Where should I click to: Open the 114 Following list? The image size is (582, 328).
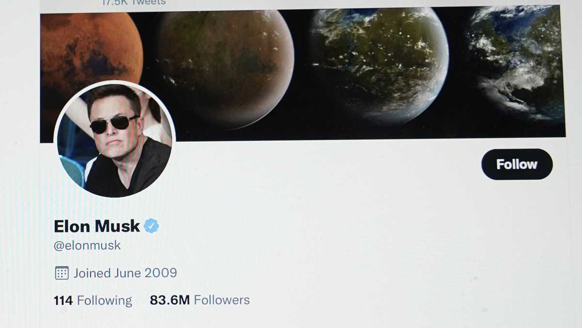tap(93, 300)
